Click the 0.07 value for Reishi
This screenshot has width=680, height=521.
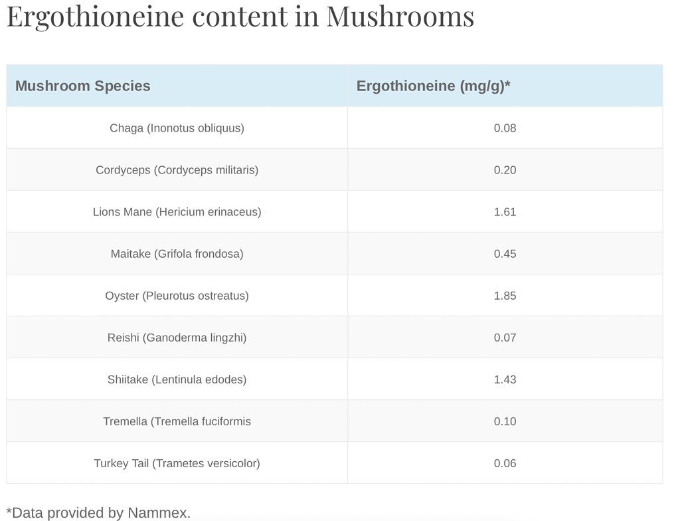505,338
